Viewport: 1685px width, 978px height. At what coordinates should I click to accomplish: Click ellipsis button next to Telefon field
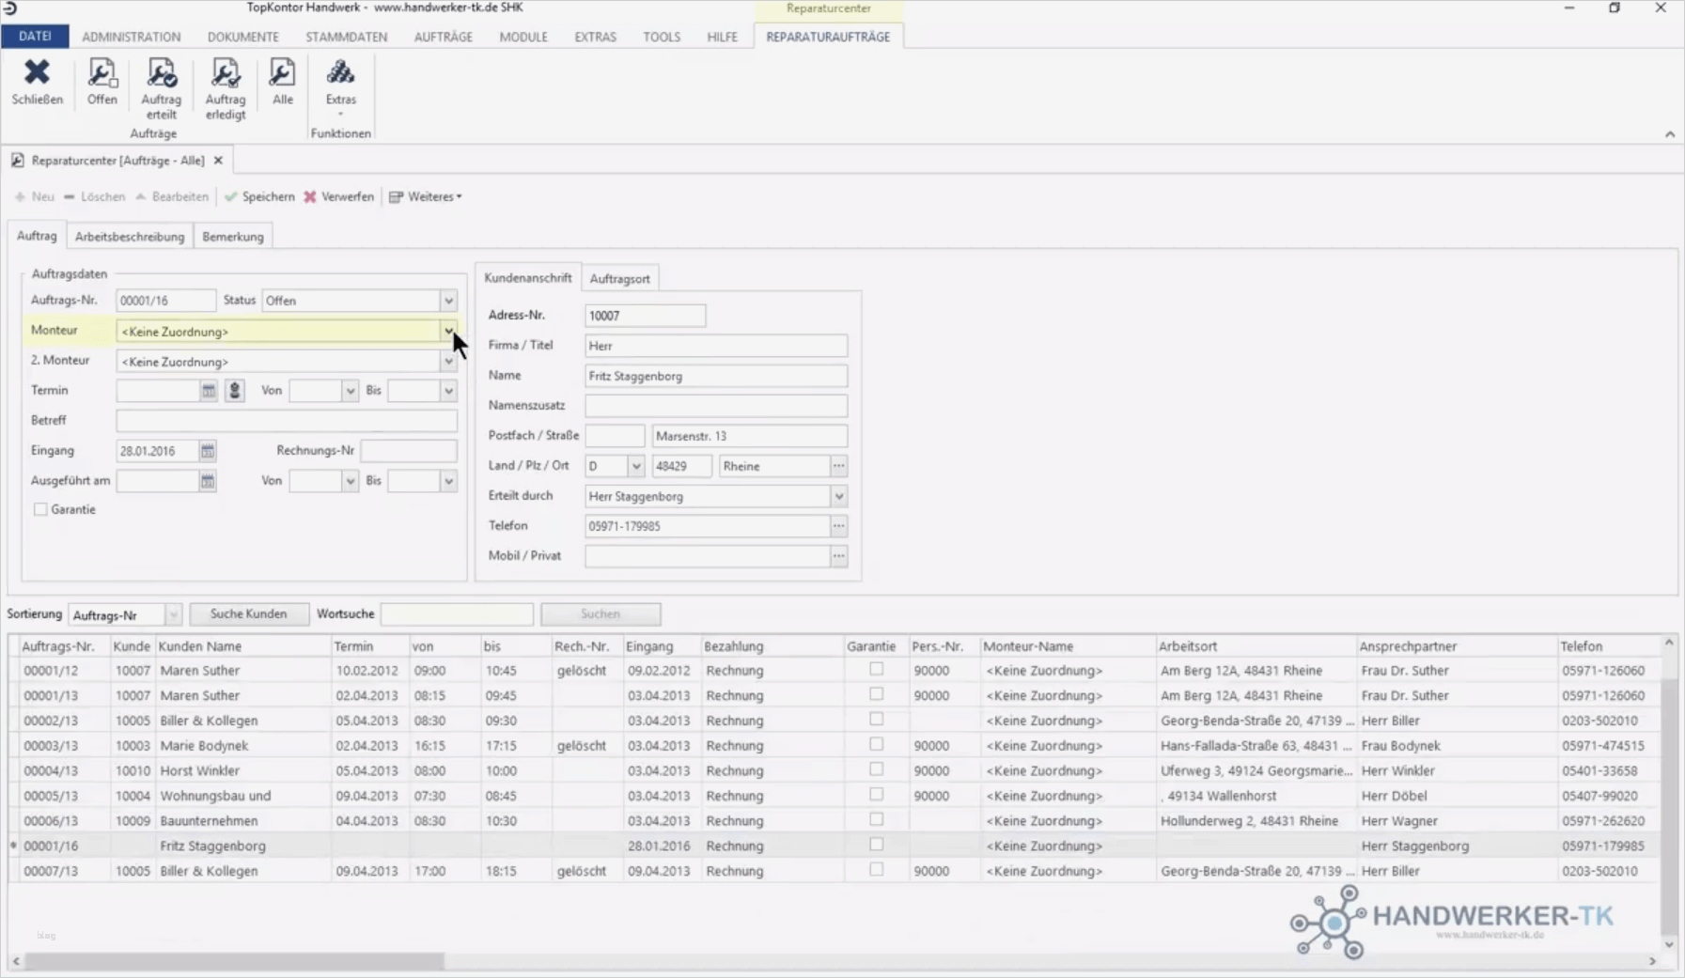838,526
